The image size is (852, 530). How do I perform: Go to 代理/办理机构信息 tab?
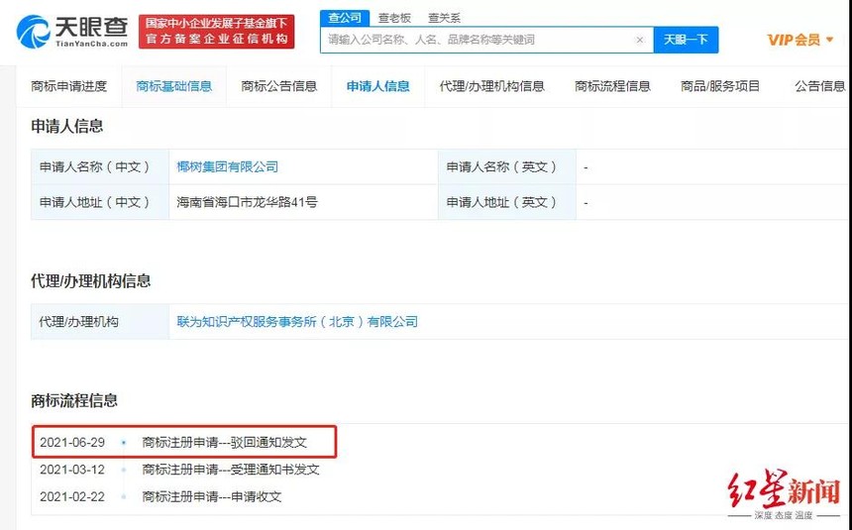[491, 86]
